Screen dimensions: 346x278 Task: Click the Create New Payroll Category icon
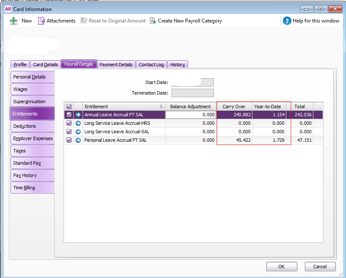click(153, 21)
